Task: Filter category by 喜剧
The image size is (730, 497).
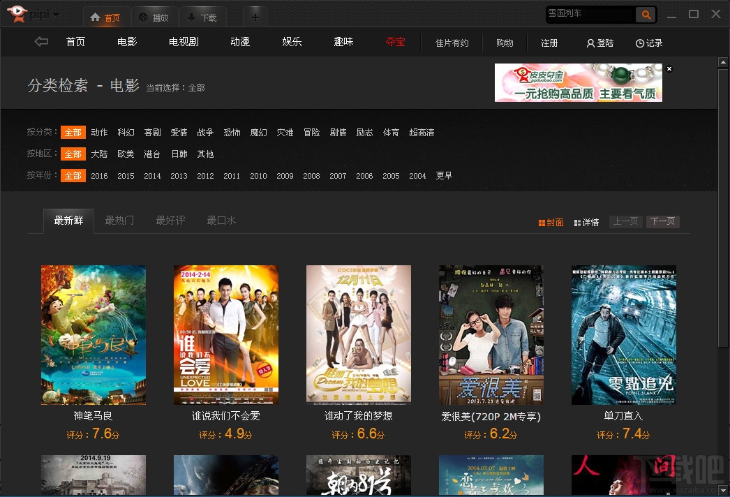Action: pyautogui.click(x=152, y=133)
